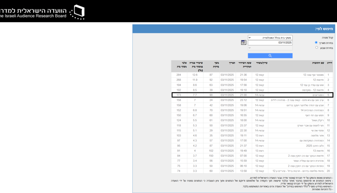
Task: Click the 'קהל מטרה' label
Action: coord(327,38)
